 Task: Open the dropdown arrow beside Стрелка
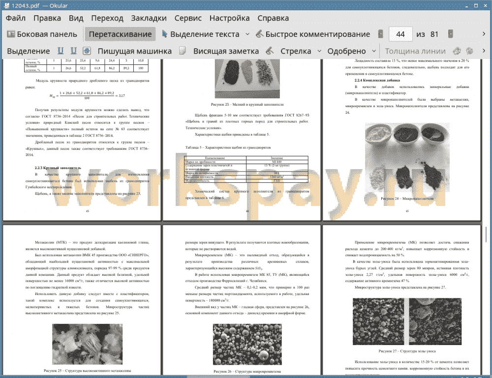tap(319, 51)
